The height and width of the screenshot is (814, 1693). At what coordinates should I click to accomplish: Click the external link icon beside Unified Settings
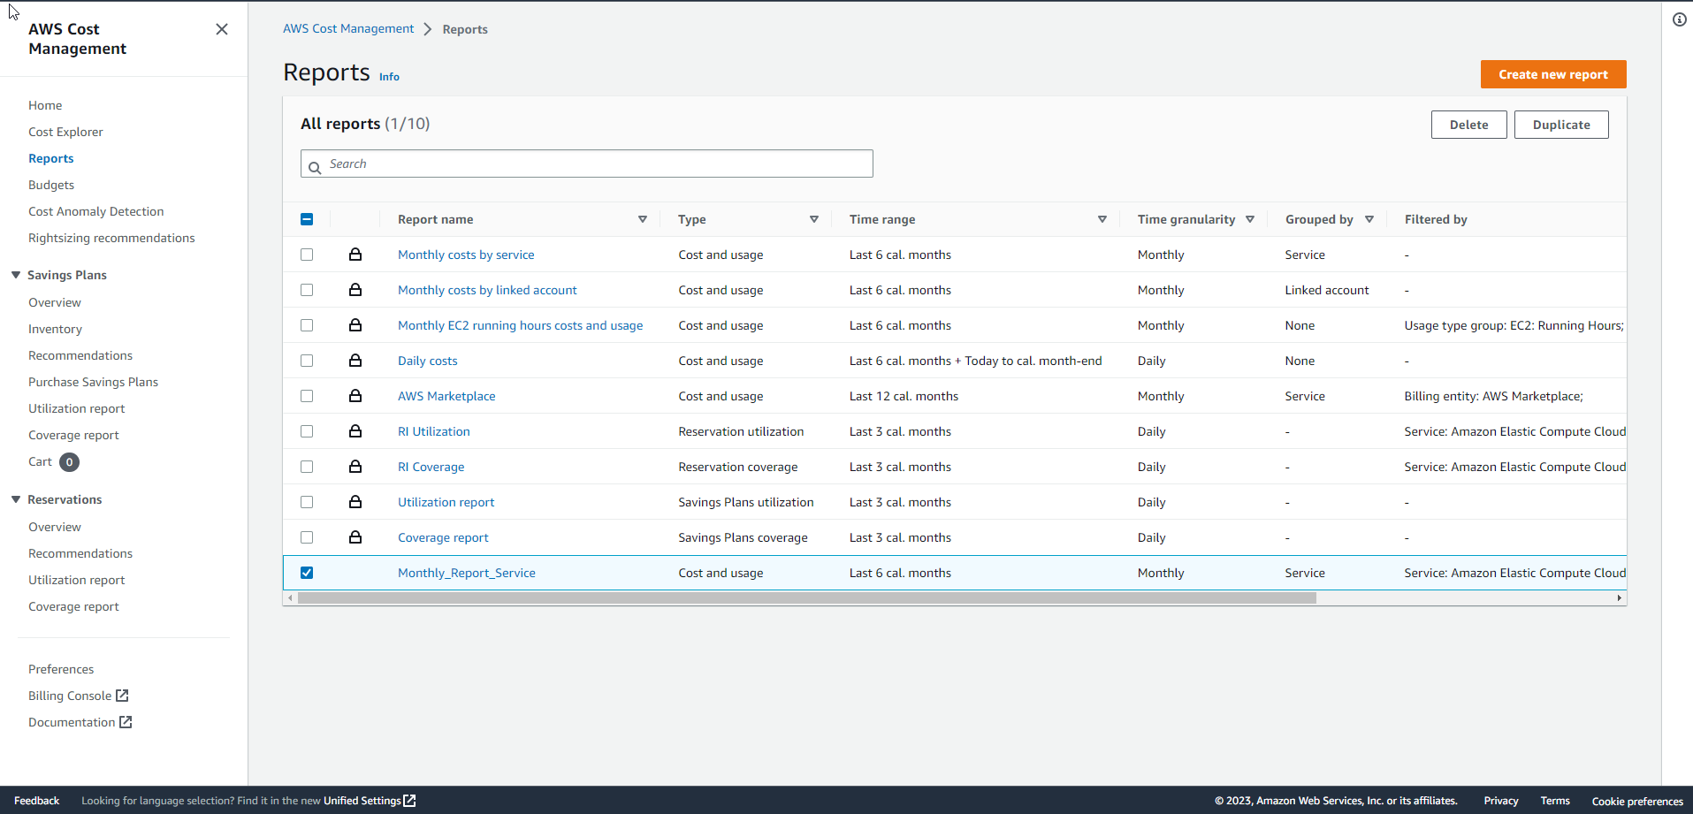pos(409,801)
